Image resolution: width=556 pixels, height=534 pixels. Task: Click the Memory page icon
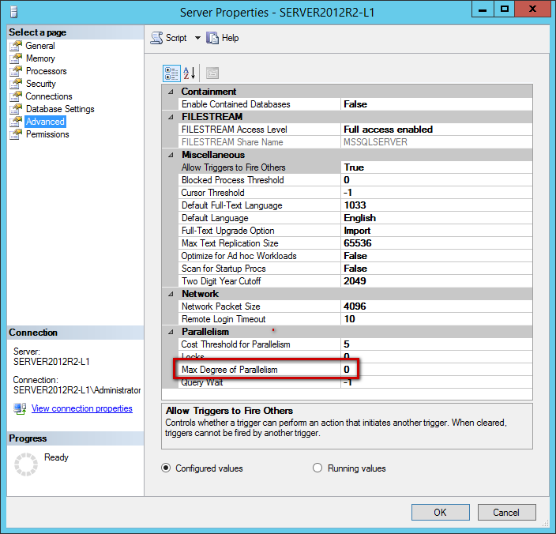tap(16, 58)
